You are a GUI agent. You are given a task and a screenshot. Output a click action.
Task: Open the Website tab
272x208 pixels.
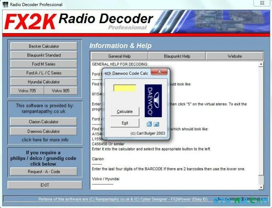[235, 56]
